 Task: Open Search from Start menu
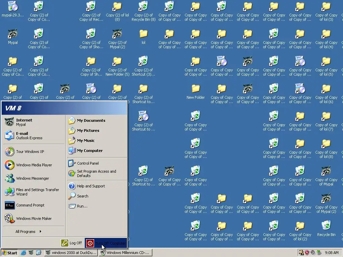[97, 196]
